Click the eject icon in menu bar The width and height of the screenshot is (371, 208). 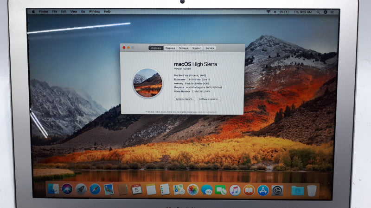pos(275,12)
